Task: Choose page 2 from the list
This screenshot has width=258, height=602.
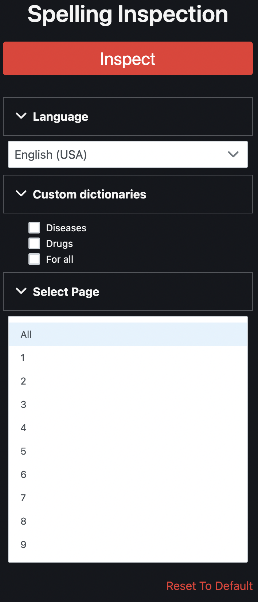Action: (x=23, y=381)
